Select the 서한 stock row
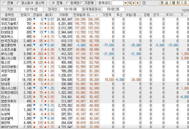 (94, 75)
